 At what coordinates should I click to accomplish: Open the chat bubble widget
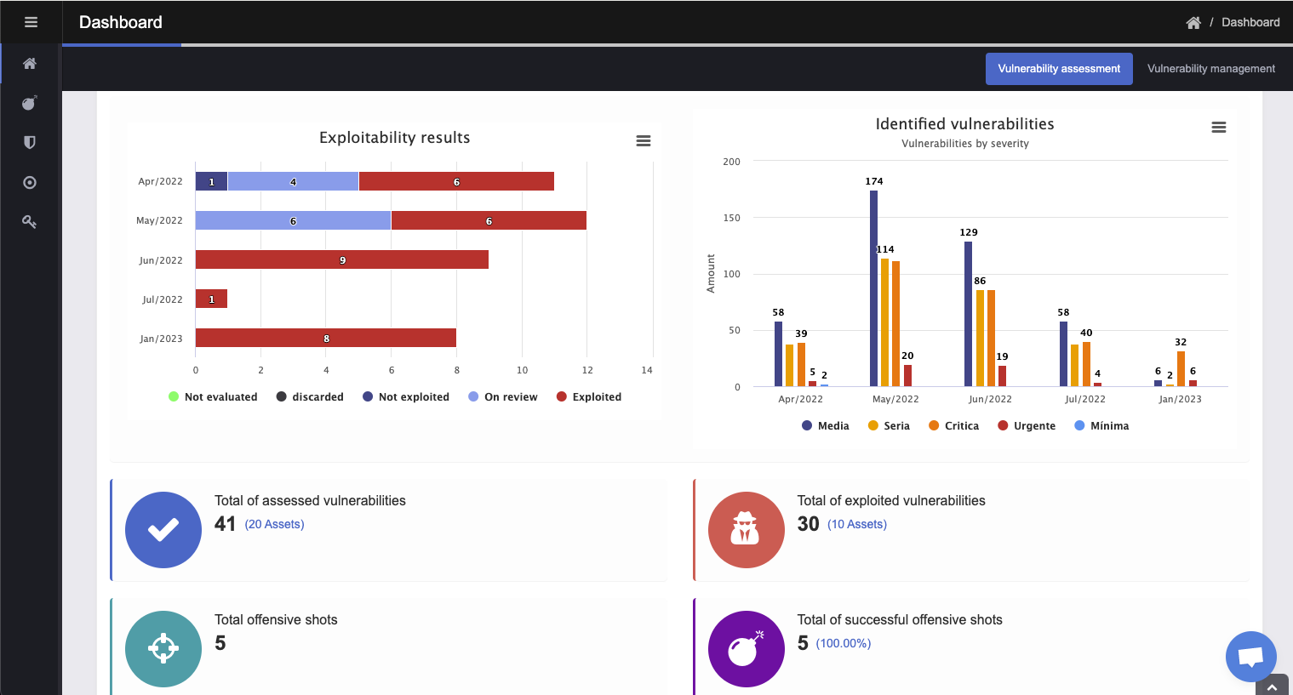point(1250,656)
